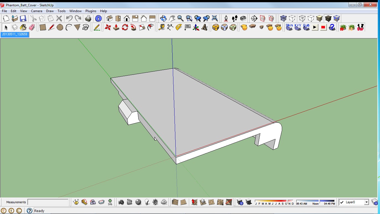Redo the last undone action
This screenshot has width=380, height=214.
[x=78, y=18]
